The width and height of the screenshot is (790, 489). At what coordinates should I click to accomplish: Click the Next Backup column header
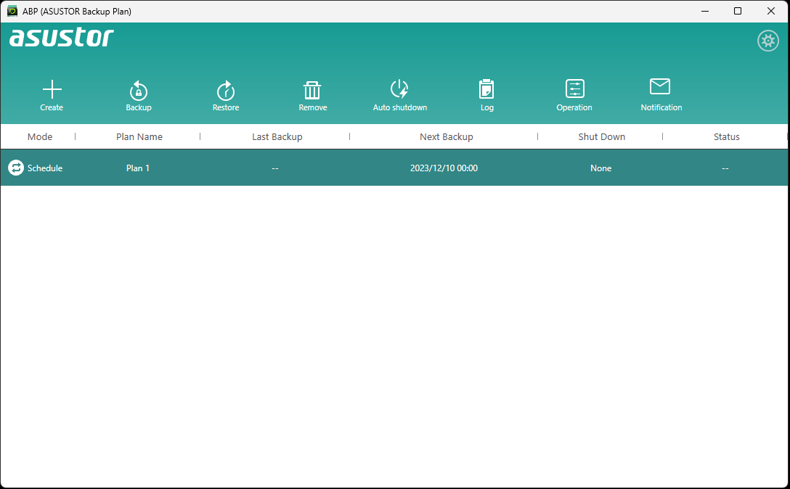(446, 136)
